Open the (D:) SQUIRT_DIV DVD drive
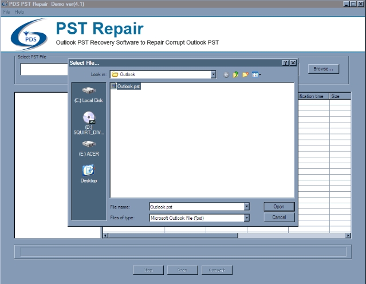The width and height of the screenshot is (366, 284). tap(89, 123)
